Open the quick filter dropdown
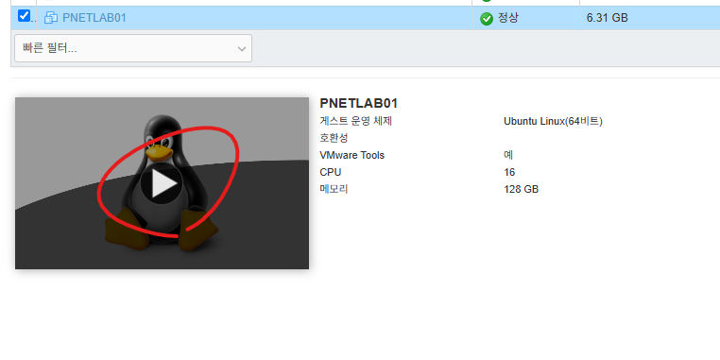This screenshot has height=360, width=720. (133, 48)
